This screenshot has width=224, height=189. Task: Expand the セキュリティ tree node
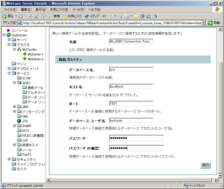tap(9, 159)
